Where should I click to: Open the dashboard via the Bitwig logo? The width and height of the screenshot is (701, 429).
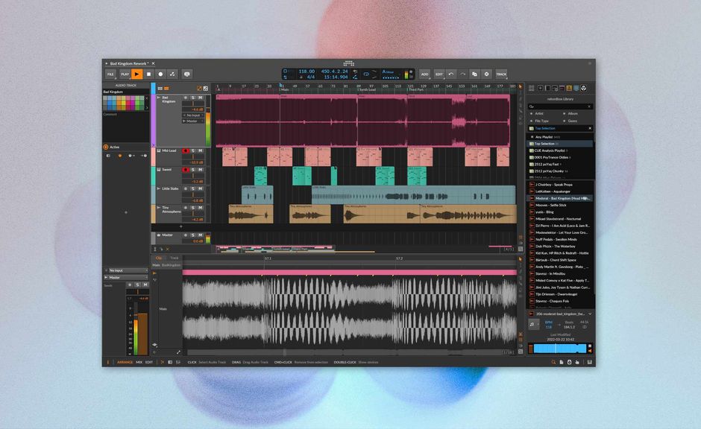coord(349,63)
